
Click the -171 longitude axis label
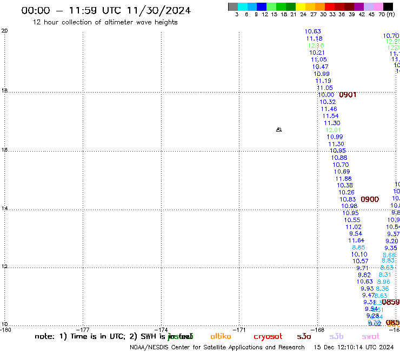pyautogui.click(x=239, y=330)
